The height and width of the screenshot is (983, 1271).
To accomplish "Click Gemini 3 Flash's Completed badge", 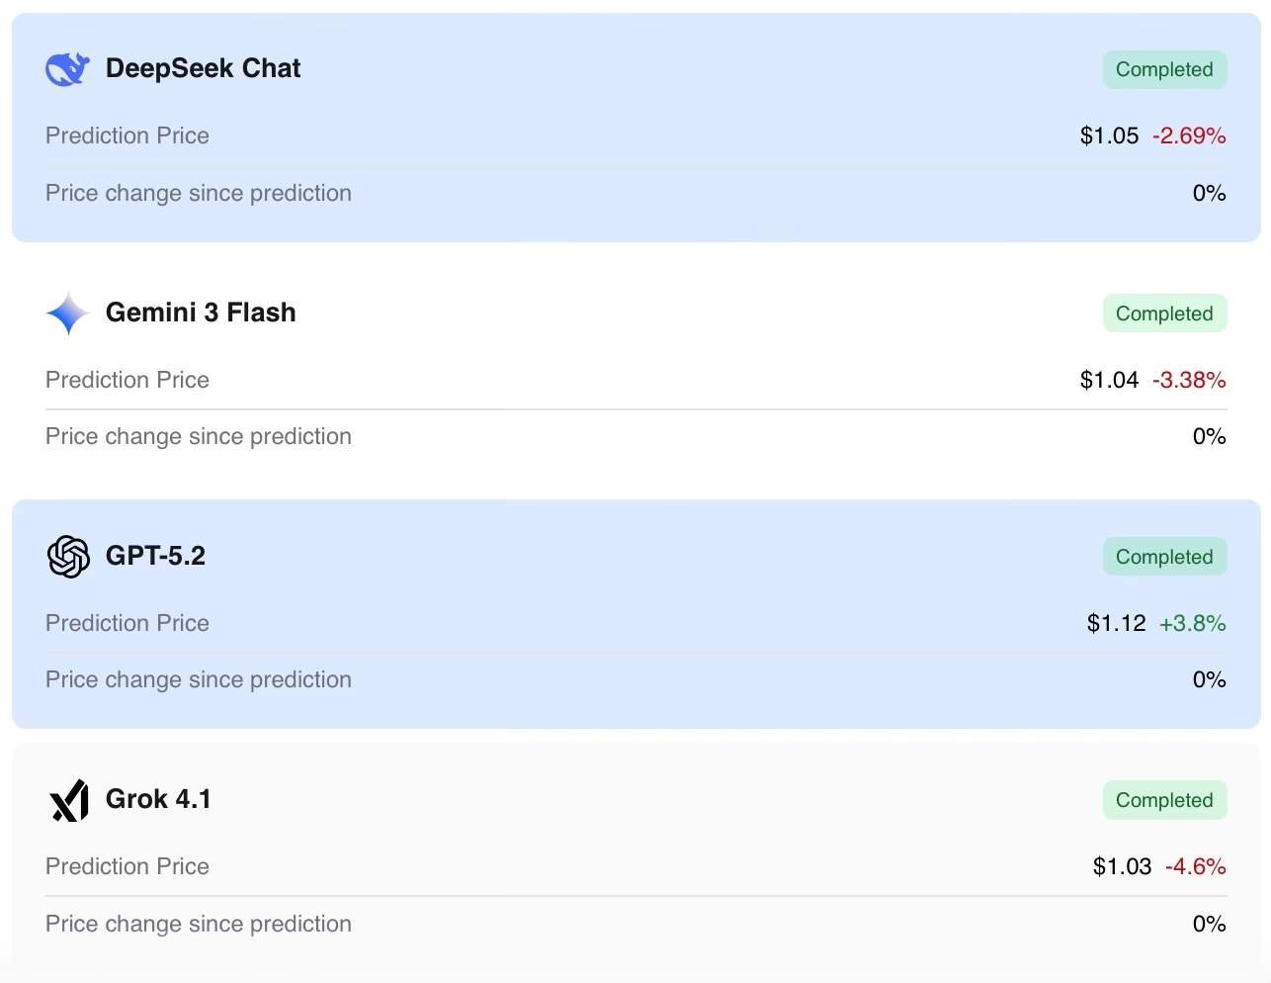I will tap(1164, 313).
